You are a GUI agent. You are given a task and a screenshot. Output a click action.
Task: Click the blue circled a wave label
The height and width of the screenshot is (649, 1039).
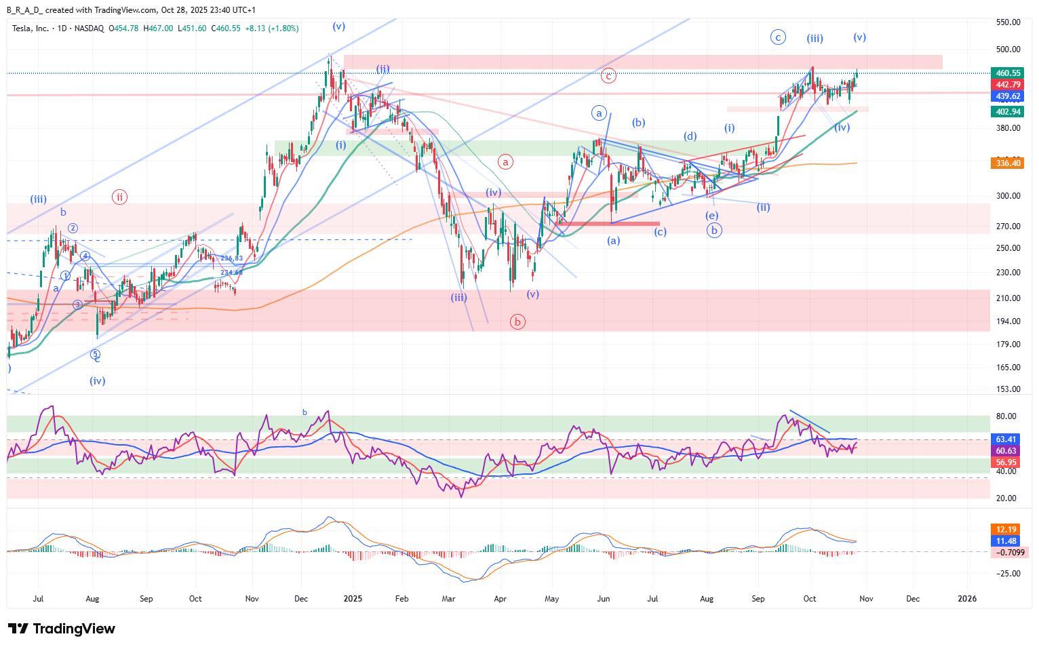pyautogui.click(x=599, y=113)
